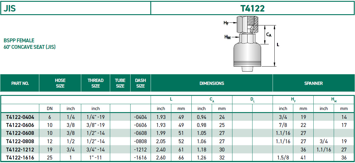Click the PART NO. column header
Image resolution: width=355 pixels, height=163 pixels.
click(x=20, y=83)
